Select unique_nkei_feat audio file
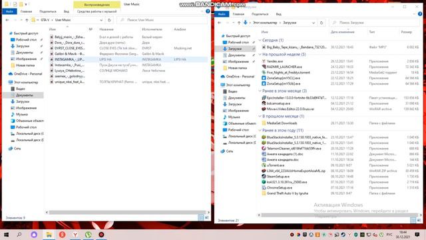Image resolution: width=426 pixels, height=240 pixels. [69, 82]
